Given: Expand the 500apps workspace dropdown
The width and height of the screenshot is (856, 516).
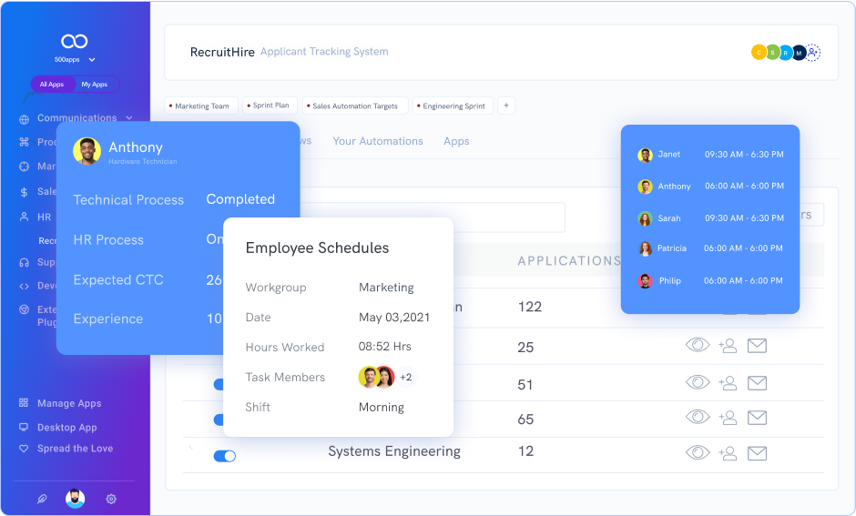Looking at the screenshot, I should click(92, 59).
